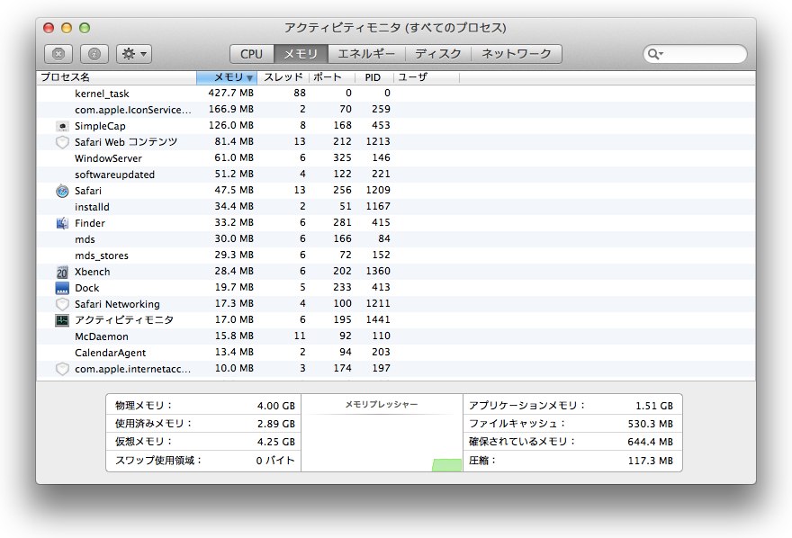Click the Safari Networking shield icon
This screenshot has width=792, height=538.
tap(62, 304)
